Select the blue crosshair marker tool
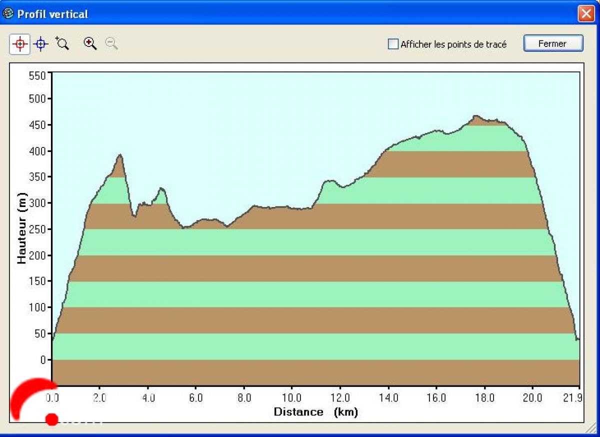The height and width of the screenshot is (437, 600). point(41,44)
